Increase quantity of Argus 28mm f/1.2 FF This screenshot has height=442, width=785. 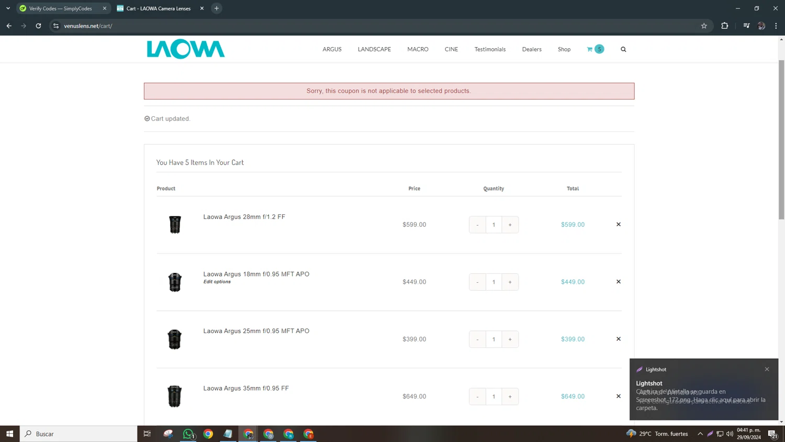click(x=510, y=225)
